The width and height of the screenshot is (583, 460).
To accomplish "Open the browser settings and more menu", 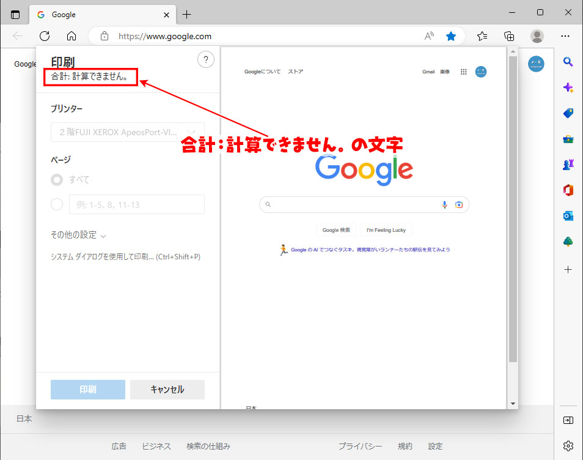I will (x=566, y=36).
